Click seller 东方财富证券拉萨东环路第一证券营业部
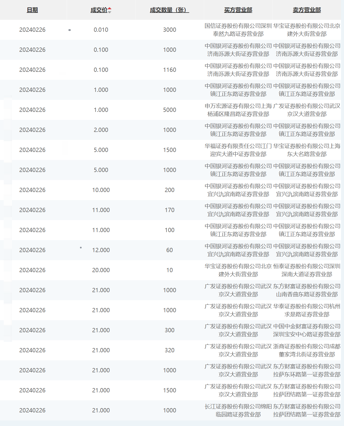Screen dimensions: 344x426 [307, 370]
